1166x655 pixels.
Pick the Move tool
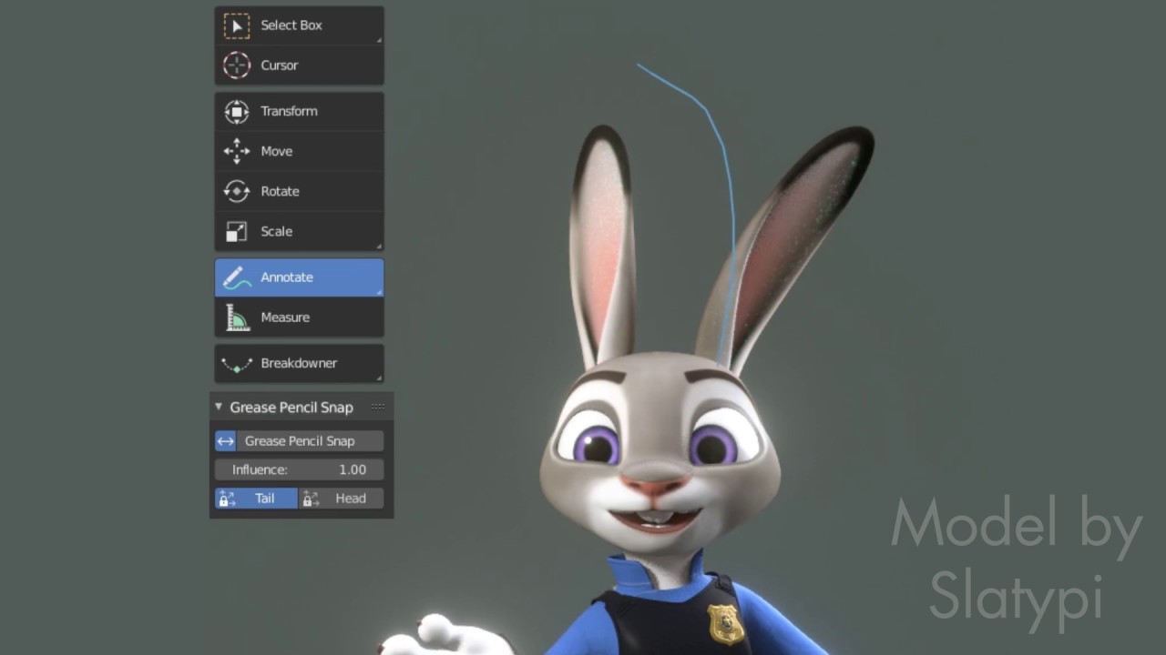[299, 151]
